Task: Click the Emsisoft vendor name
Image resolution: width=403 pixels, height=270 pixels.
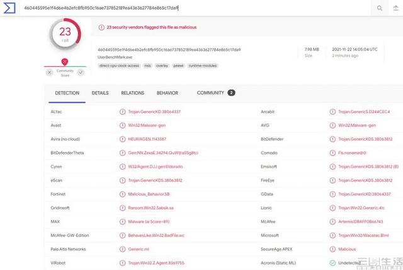Action: (269, 167)
